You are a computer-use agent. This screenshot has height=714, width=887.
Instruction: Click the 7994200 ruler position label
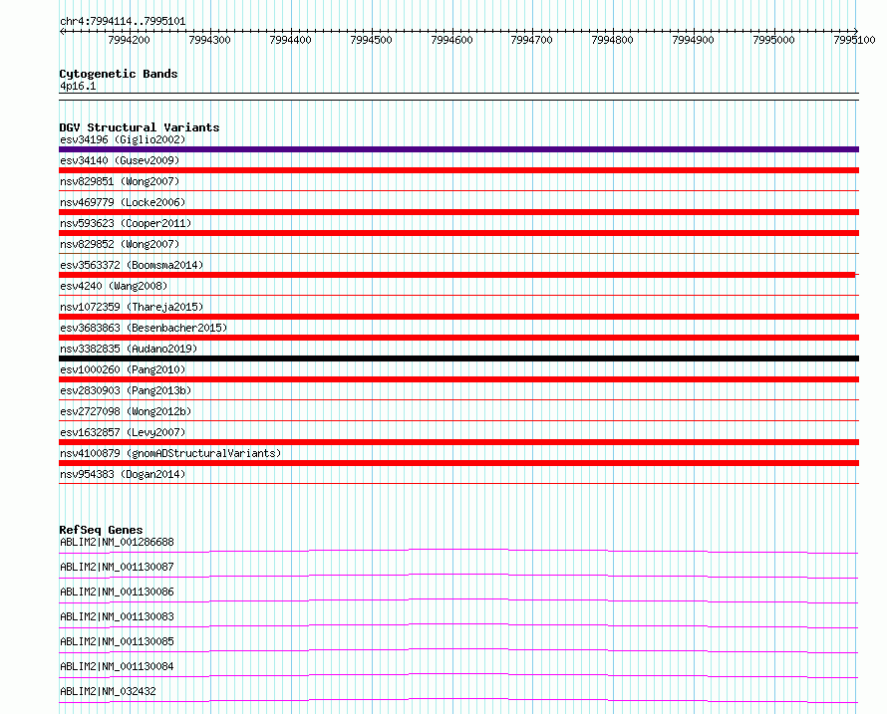click(129, 40)
